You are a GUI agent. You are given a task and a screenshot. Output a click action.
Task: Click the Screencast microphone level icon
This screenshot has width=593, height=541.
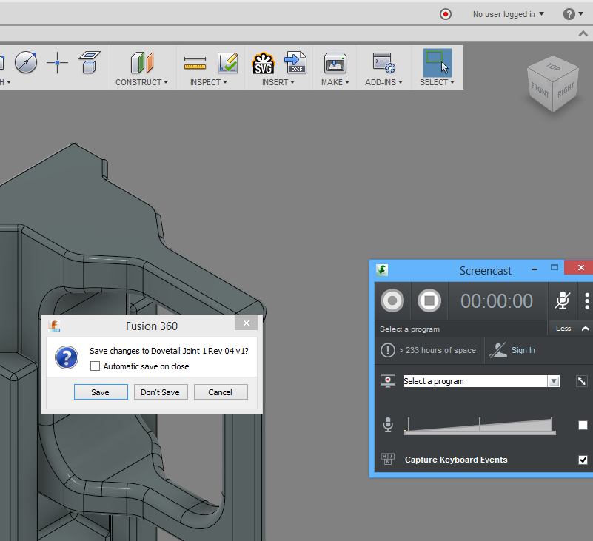pyautogui.click(x=388, y=425)
